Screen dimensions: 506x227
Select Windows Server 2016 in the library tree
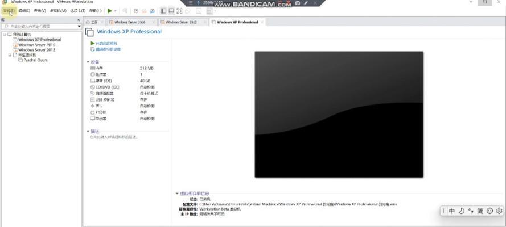36,45
